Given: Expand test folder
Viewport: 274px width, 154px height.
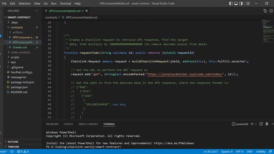Looking at the screenshot, I should [x=13, y=62].
